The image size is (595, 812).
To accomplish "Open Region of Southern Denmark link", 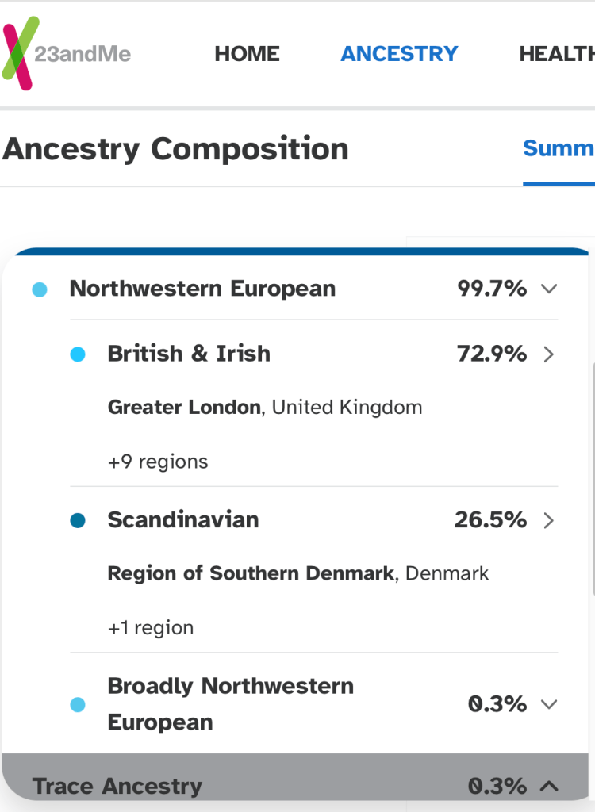I will click(x=251, y=573).
